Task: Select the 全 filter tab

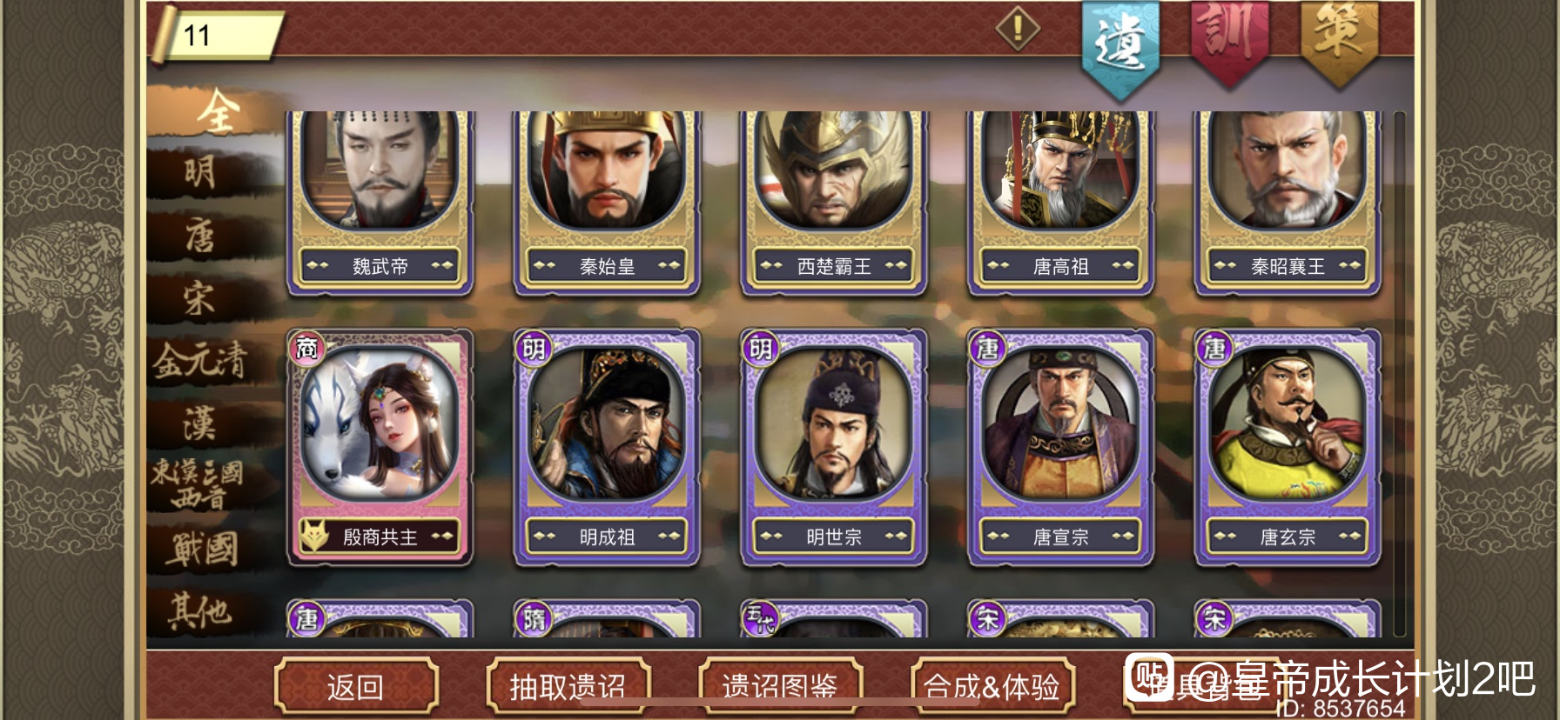Action: point(216,110)
